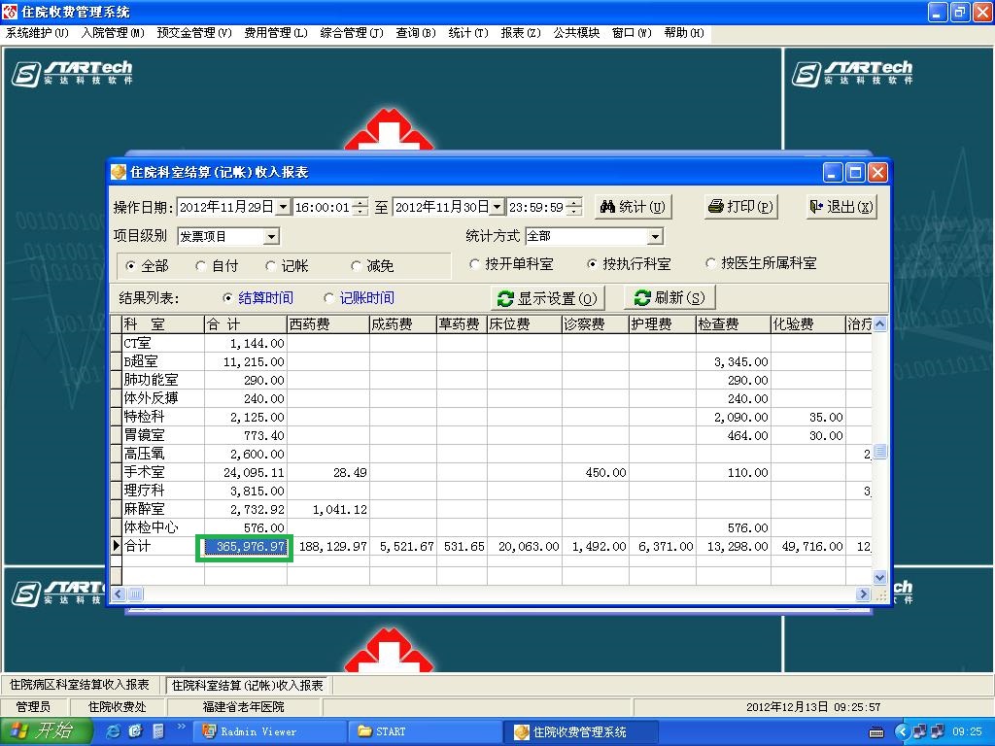Open the 显示设置(O) display settings
The height and width of the screenshot is (746, 995).
(548, 298)
